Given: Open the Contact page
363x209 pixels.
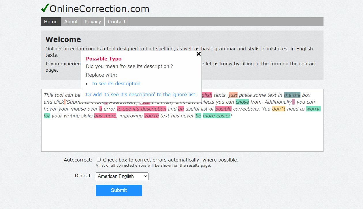Looking at the screenshot, I should point(117,22).
